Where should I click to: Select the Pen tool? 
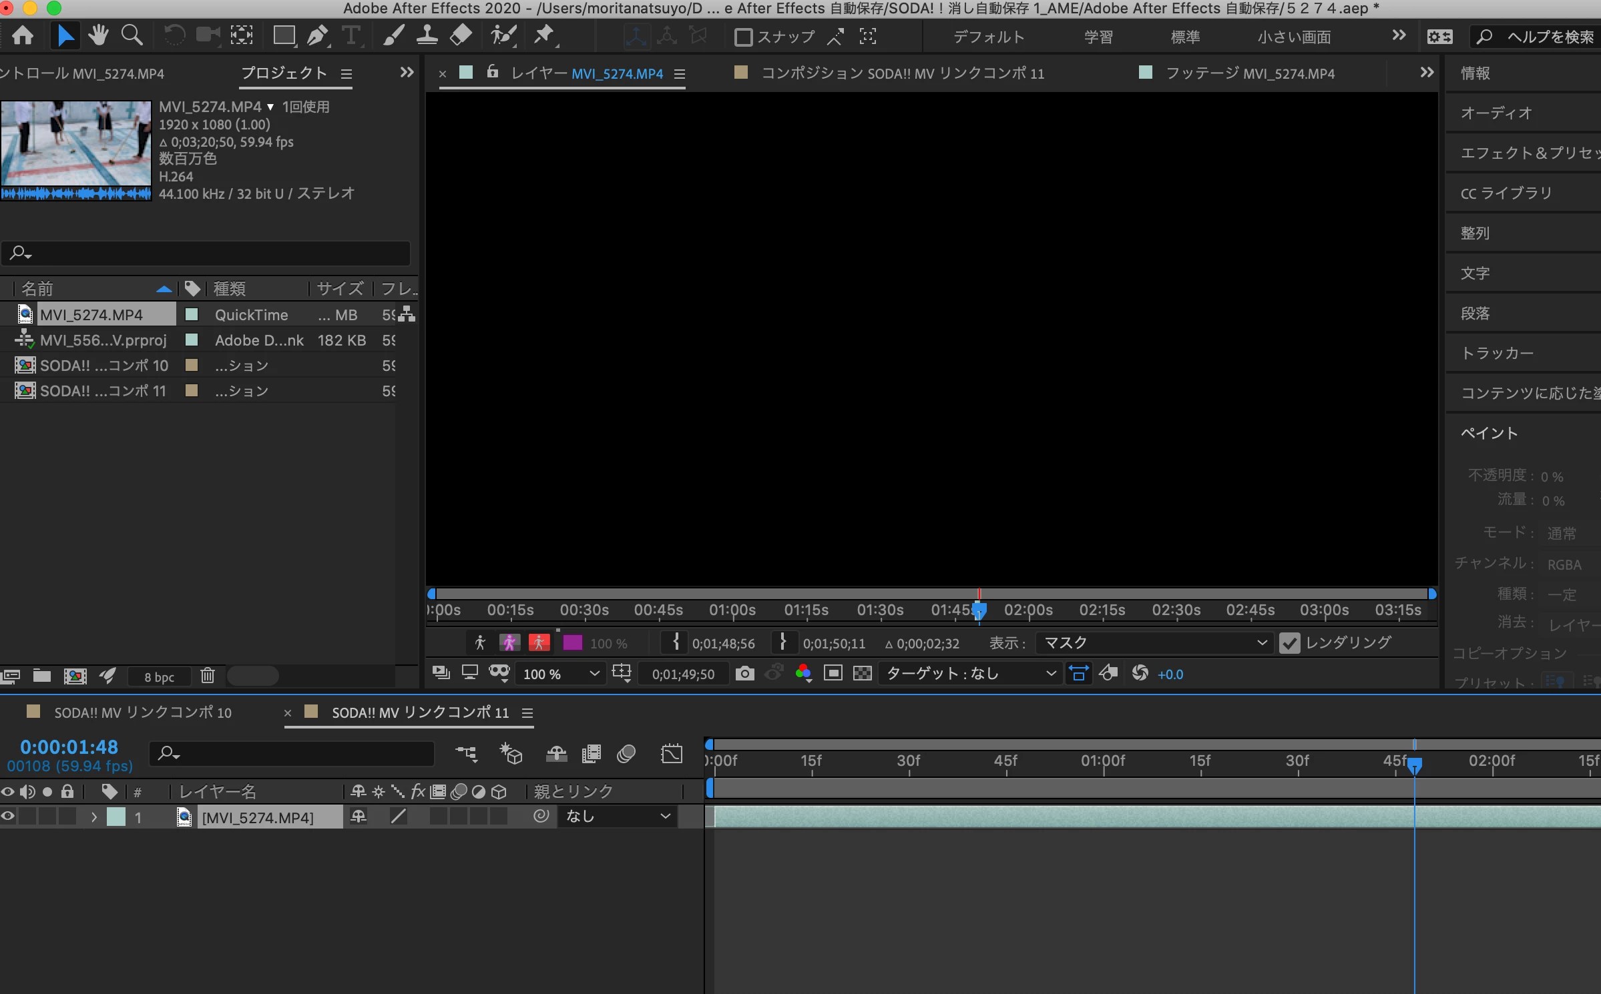318,35
